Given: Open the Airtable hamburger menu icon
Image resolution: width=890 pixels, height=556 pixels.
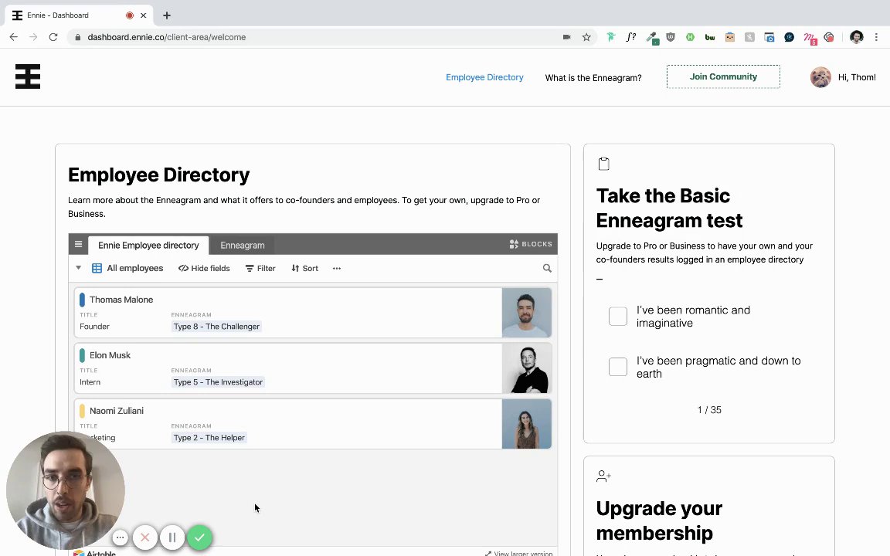Looking at the screenshot, I should (x=78, y=245).
